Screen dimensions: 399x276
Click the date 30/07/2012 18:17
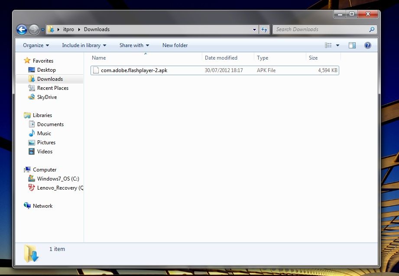[x=224, y=70]
